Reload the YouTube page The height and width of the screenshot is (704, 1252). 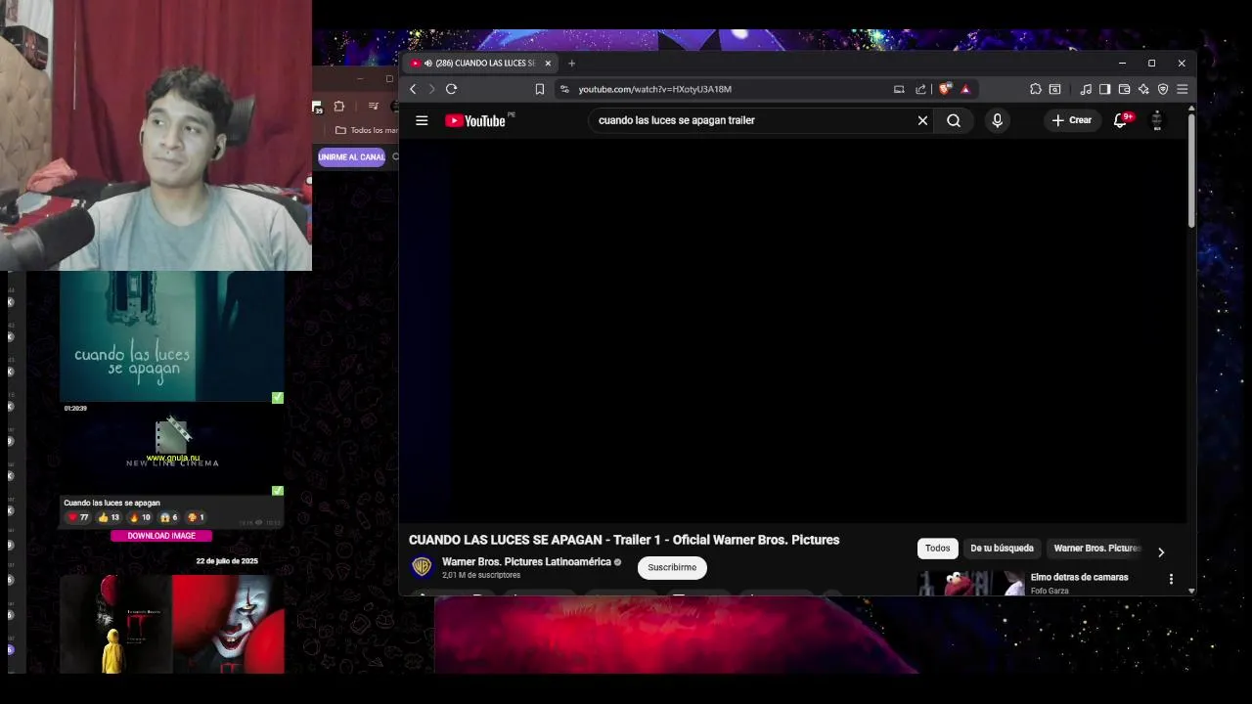click(451, 89)
